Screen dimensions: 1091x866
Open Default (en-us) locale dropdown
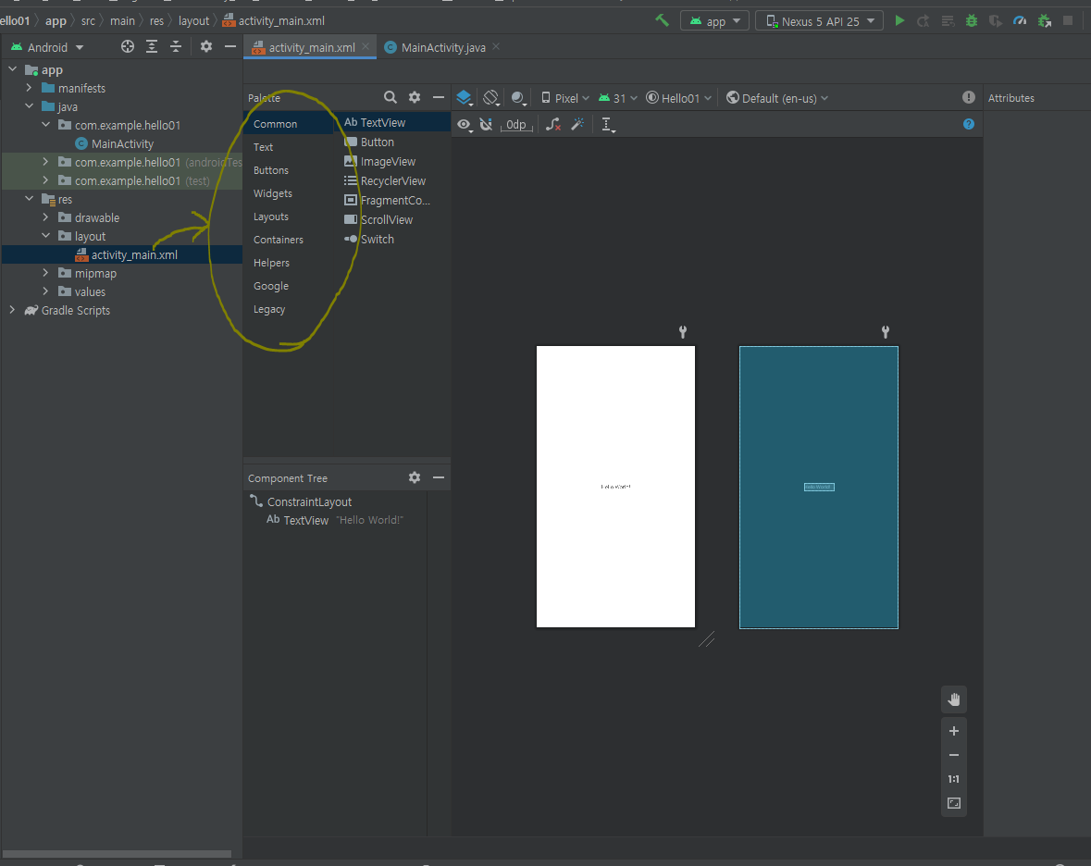777,98
